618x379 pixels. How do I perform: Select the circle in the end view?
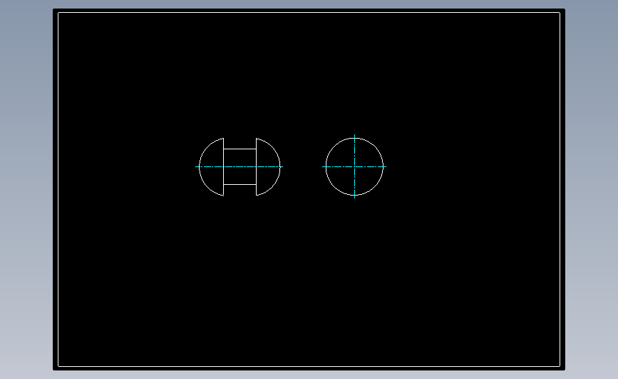tap(354, 166)
